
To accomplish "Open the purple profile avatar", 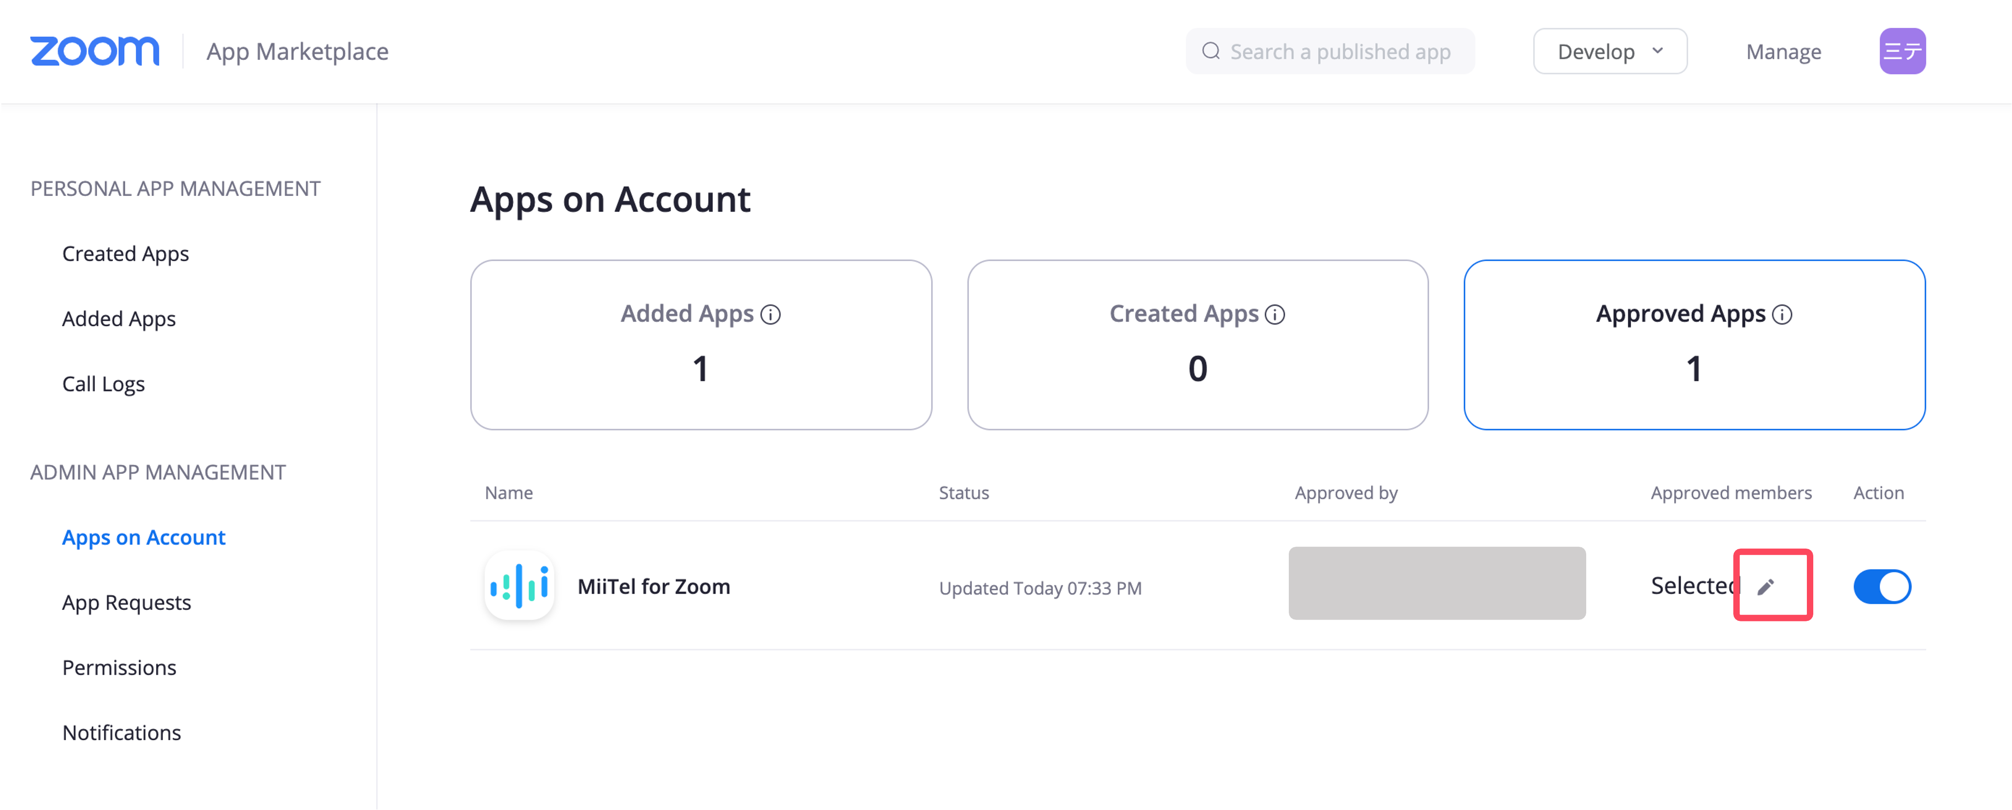I will coord(1902,52).
